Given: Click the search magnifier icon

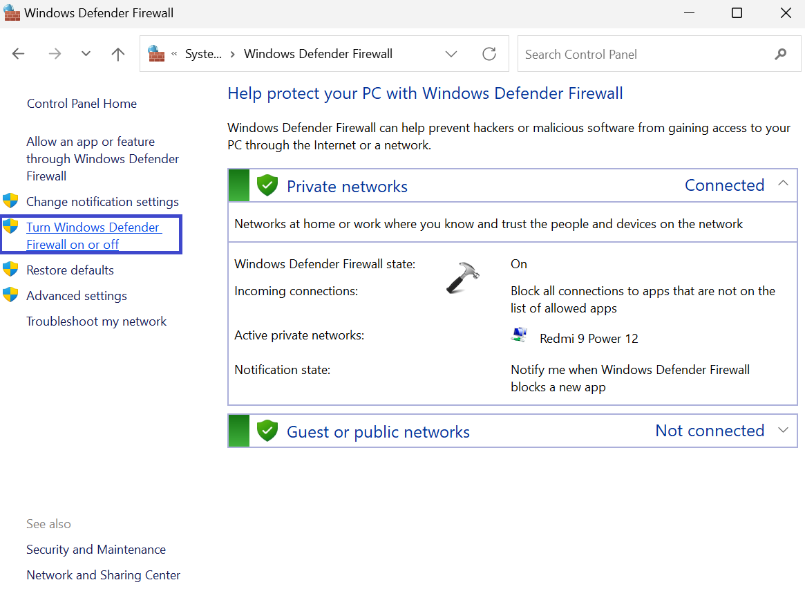Looking at the screenshot, I should 781,54.
